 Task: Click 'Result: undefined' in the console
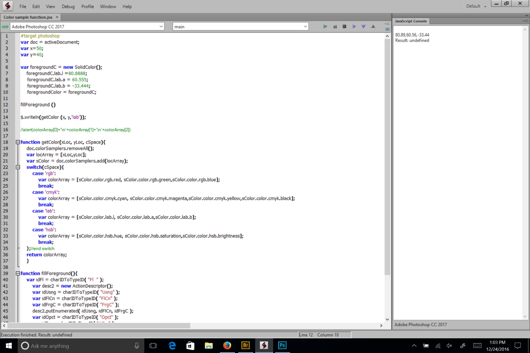click(x=412, y=41)
